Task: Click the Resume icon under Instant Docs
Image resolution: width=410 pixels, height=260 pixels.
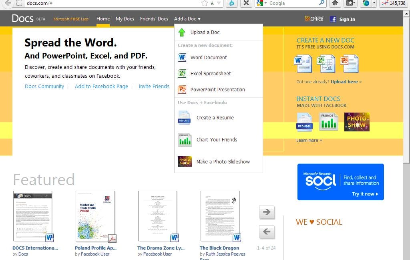Action: click(304, 122)
